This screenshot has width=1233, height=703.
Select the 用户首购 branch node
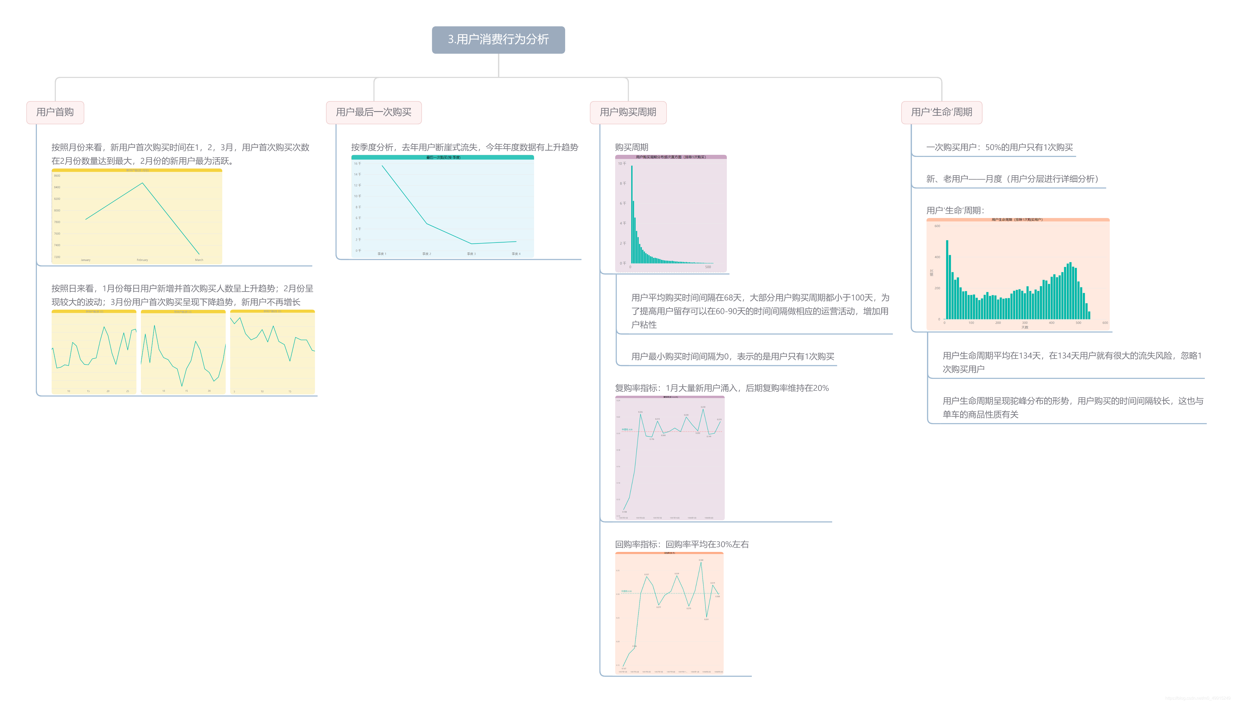[55, 112]
